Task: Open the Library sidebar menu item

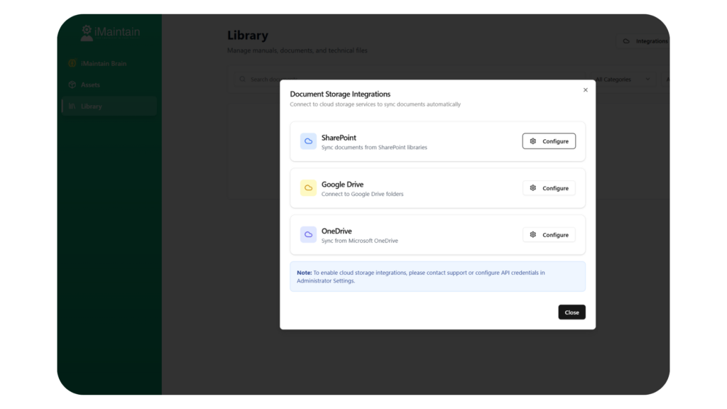Action: pos(91,107)
